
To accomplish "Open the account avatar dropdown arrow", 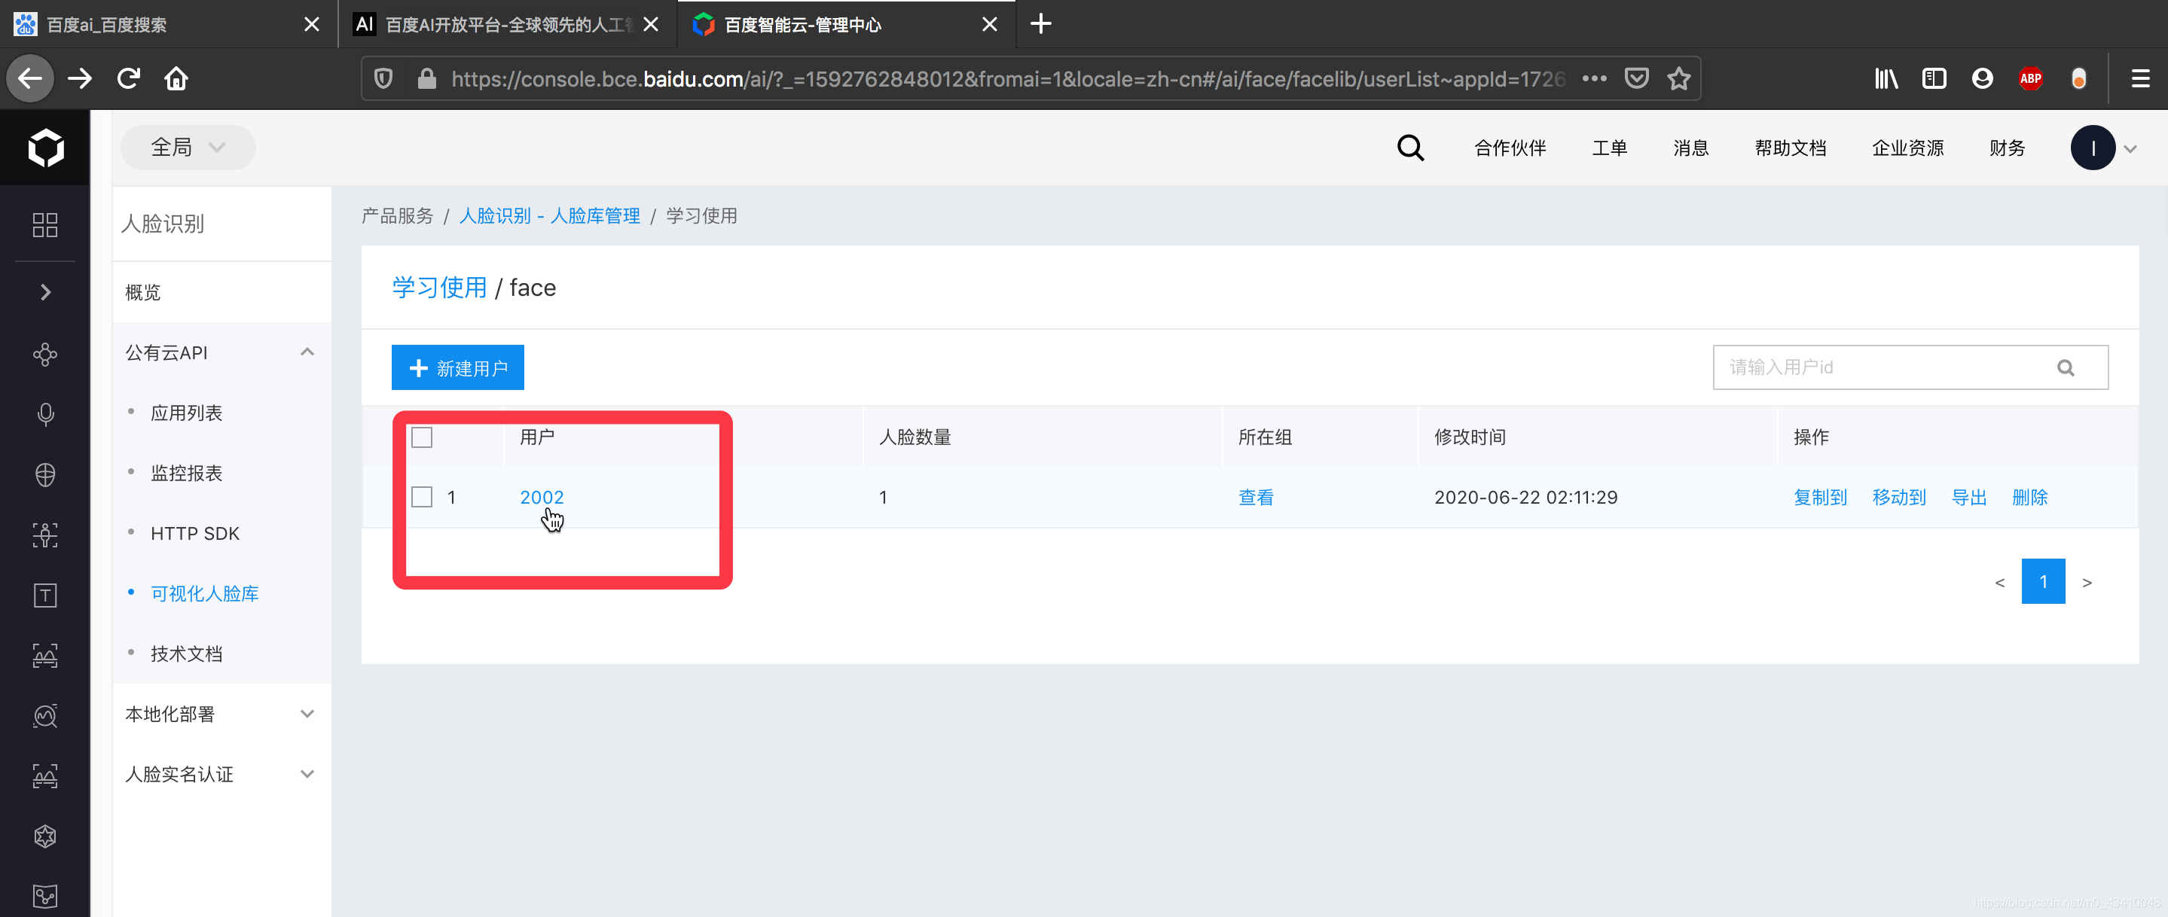I will [x=2130, y=149].
